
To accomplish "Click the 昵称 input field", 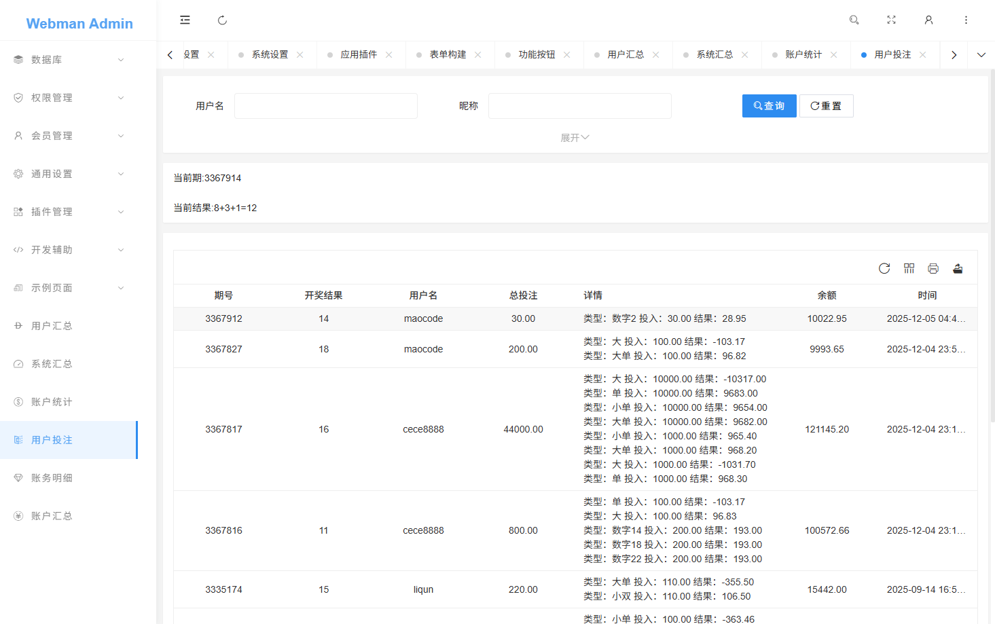I will pos(579,106).
